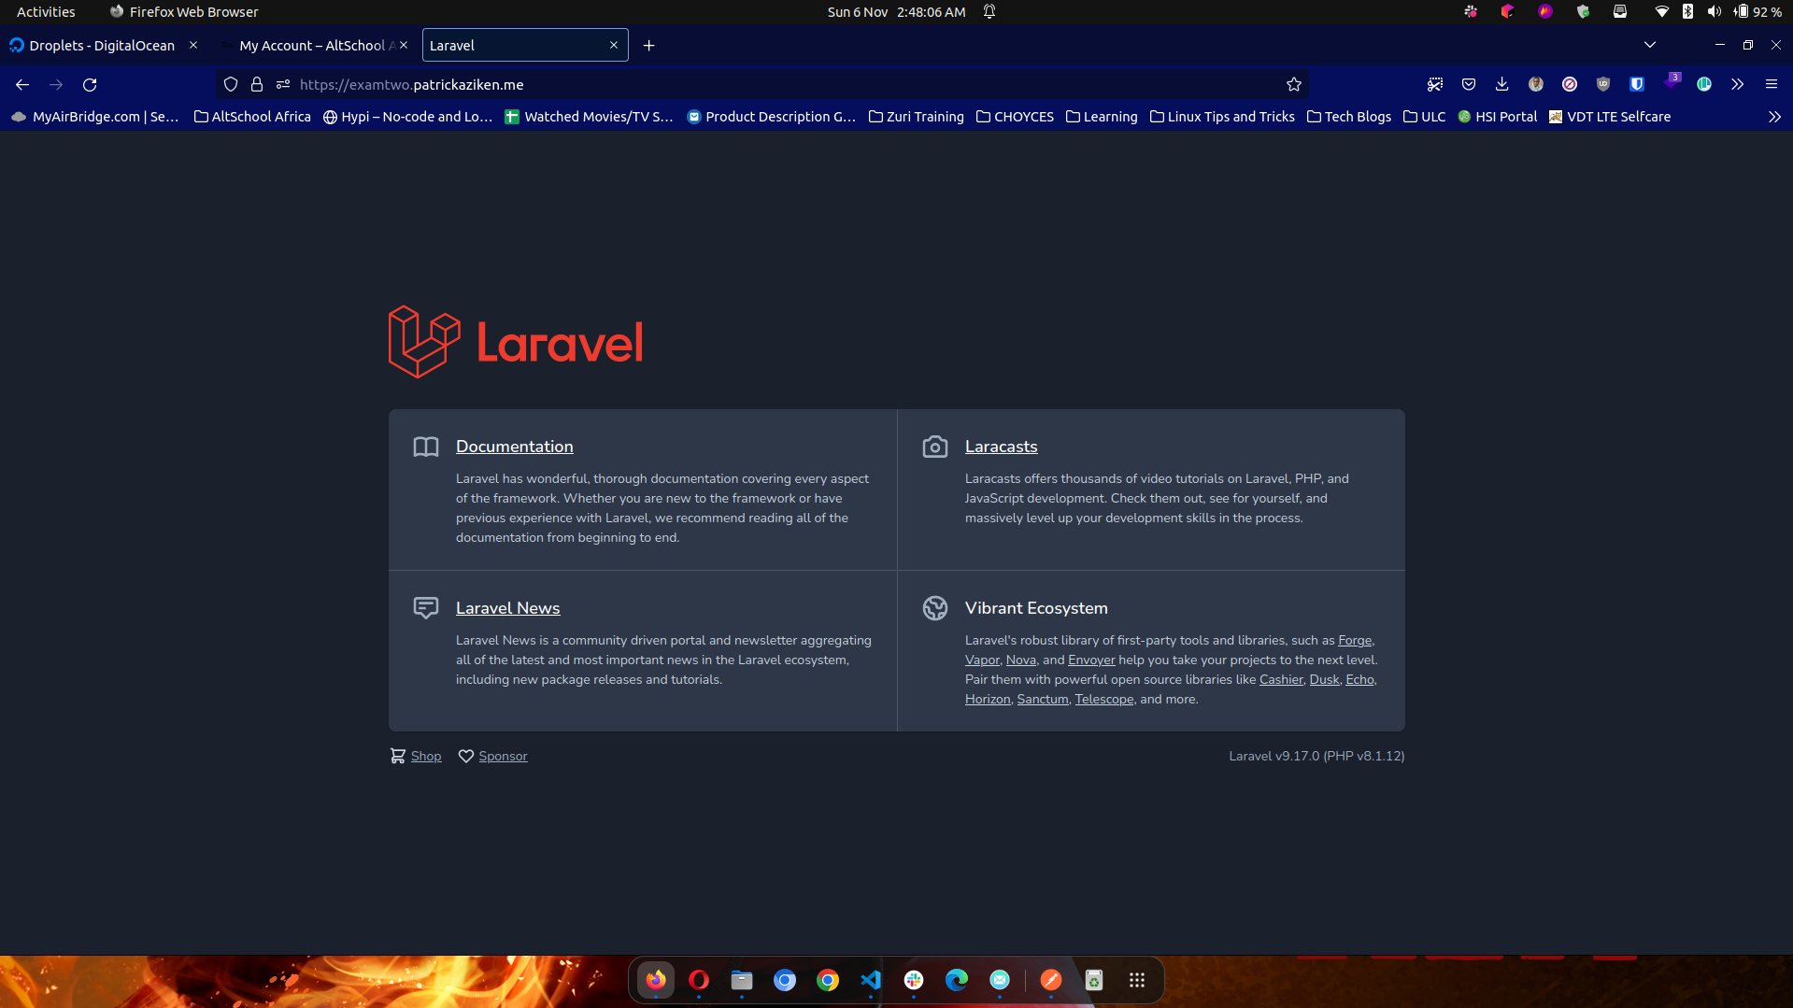Launch VS Code from the dock
This screenshot has height=1008, width=1793.
click(x=871, y=980)
